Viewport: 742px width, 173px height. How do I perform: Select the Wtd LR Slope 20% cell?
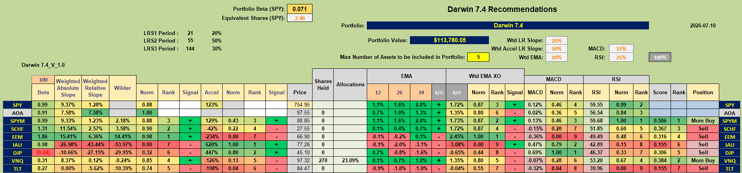[556, 41]
